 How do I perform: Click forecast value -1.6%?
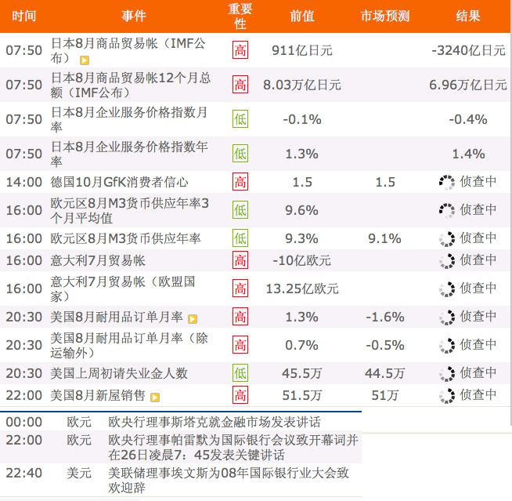click(x=385, y=317)
